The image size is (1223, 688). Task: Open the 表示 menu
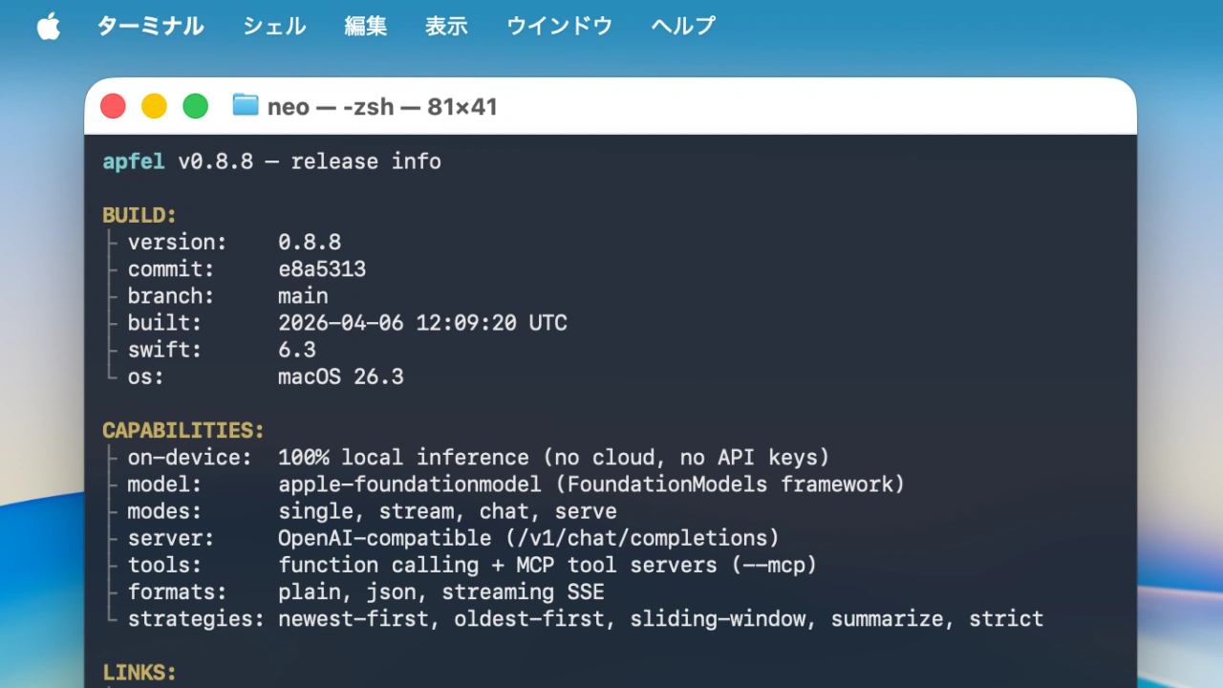pyautogui.click(x=446, y=26)
